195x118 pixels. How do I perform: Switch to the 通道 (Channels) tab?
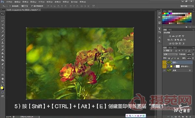(170, 48)
